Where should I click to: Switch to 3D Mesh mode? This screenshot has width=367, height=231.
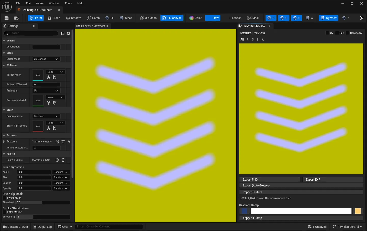coord(148,18)
